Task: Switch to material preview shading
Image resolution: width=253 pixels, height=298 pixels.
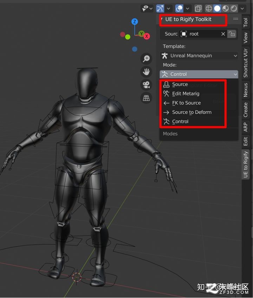Action: [226, 8]
